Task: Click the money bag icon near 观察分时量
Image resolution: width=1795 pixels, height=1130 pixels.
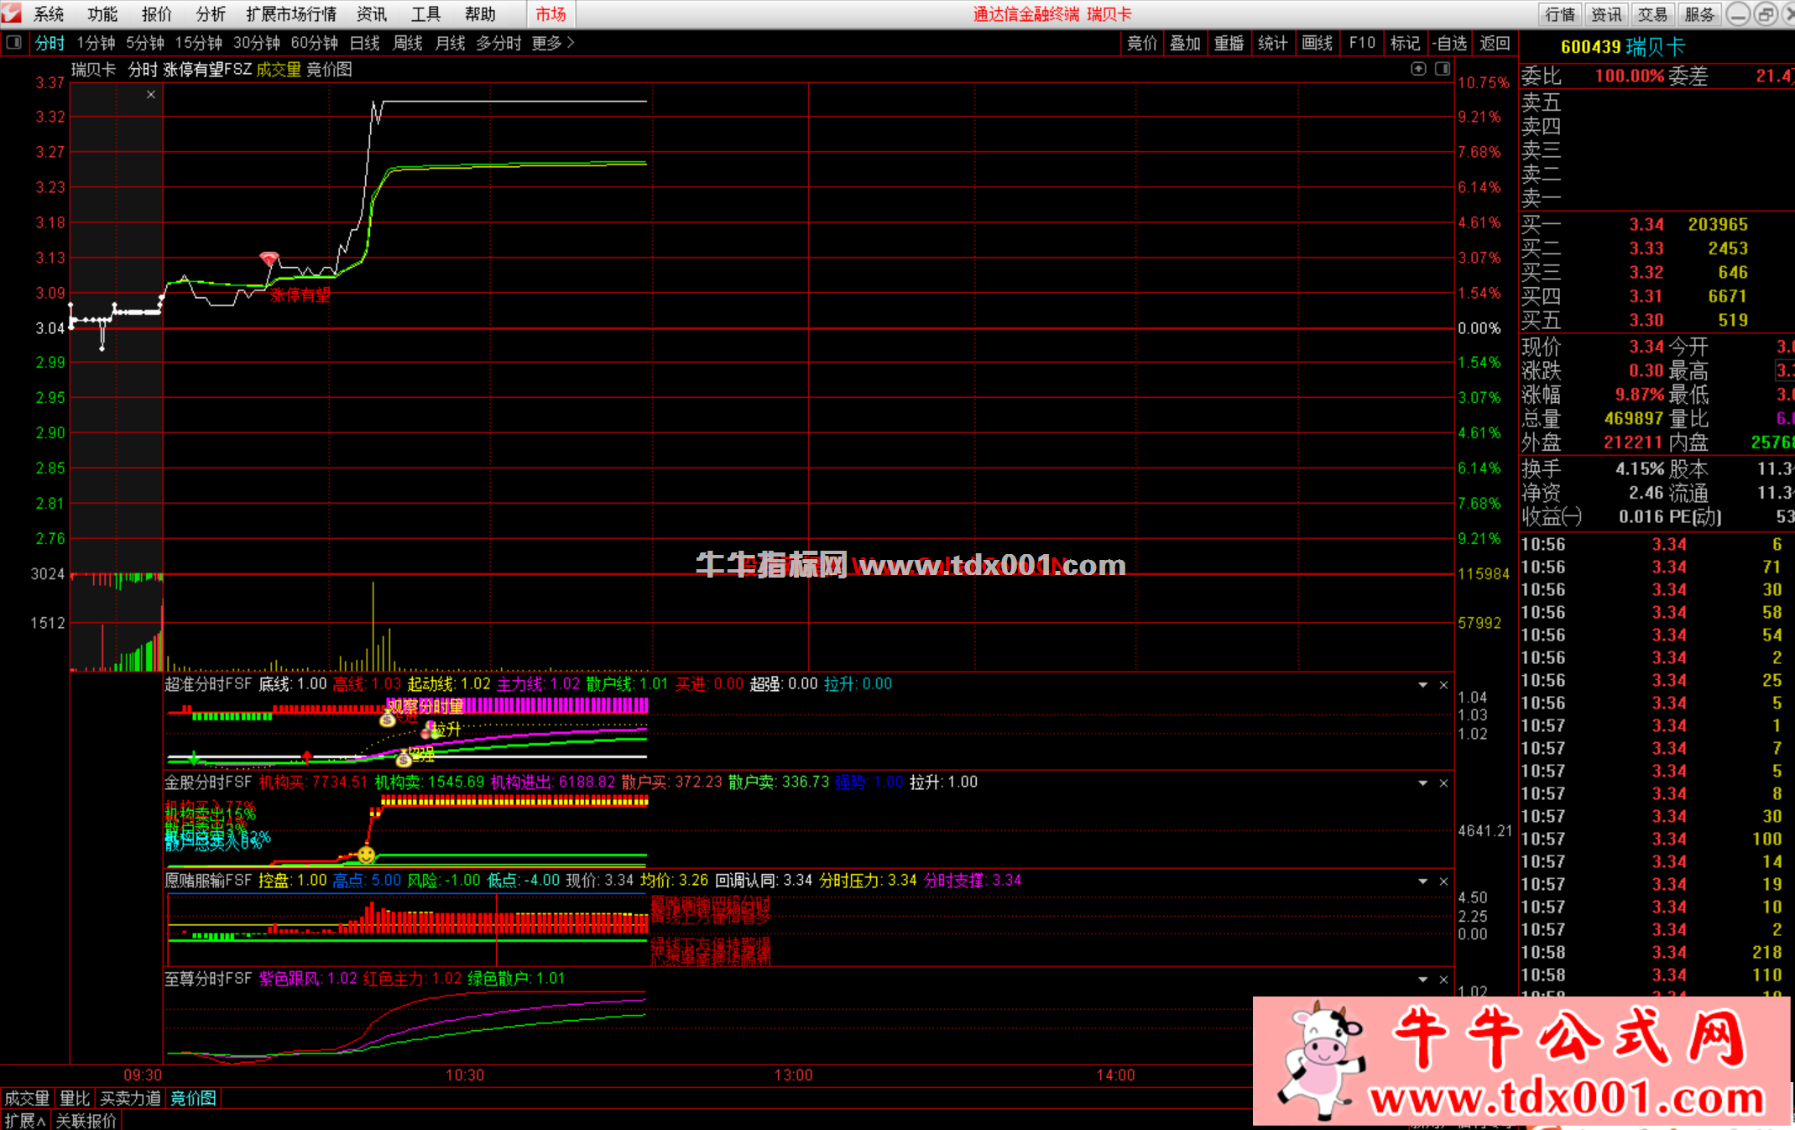Action: (x=387, y=719)
